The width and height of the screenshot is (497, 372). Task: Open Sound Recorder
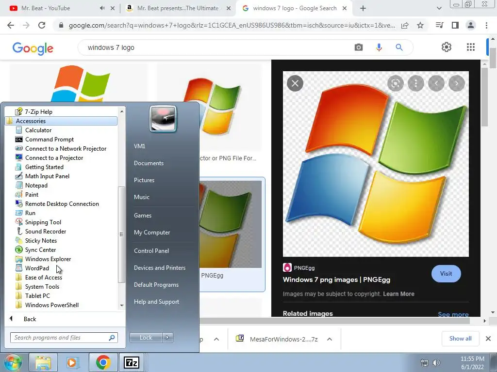pyautogui.click(x=45, y=231)
